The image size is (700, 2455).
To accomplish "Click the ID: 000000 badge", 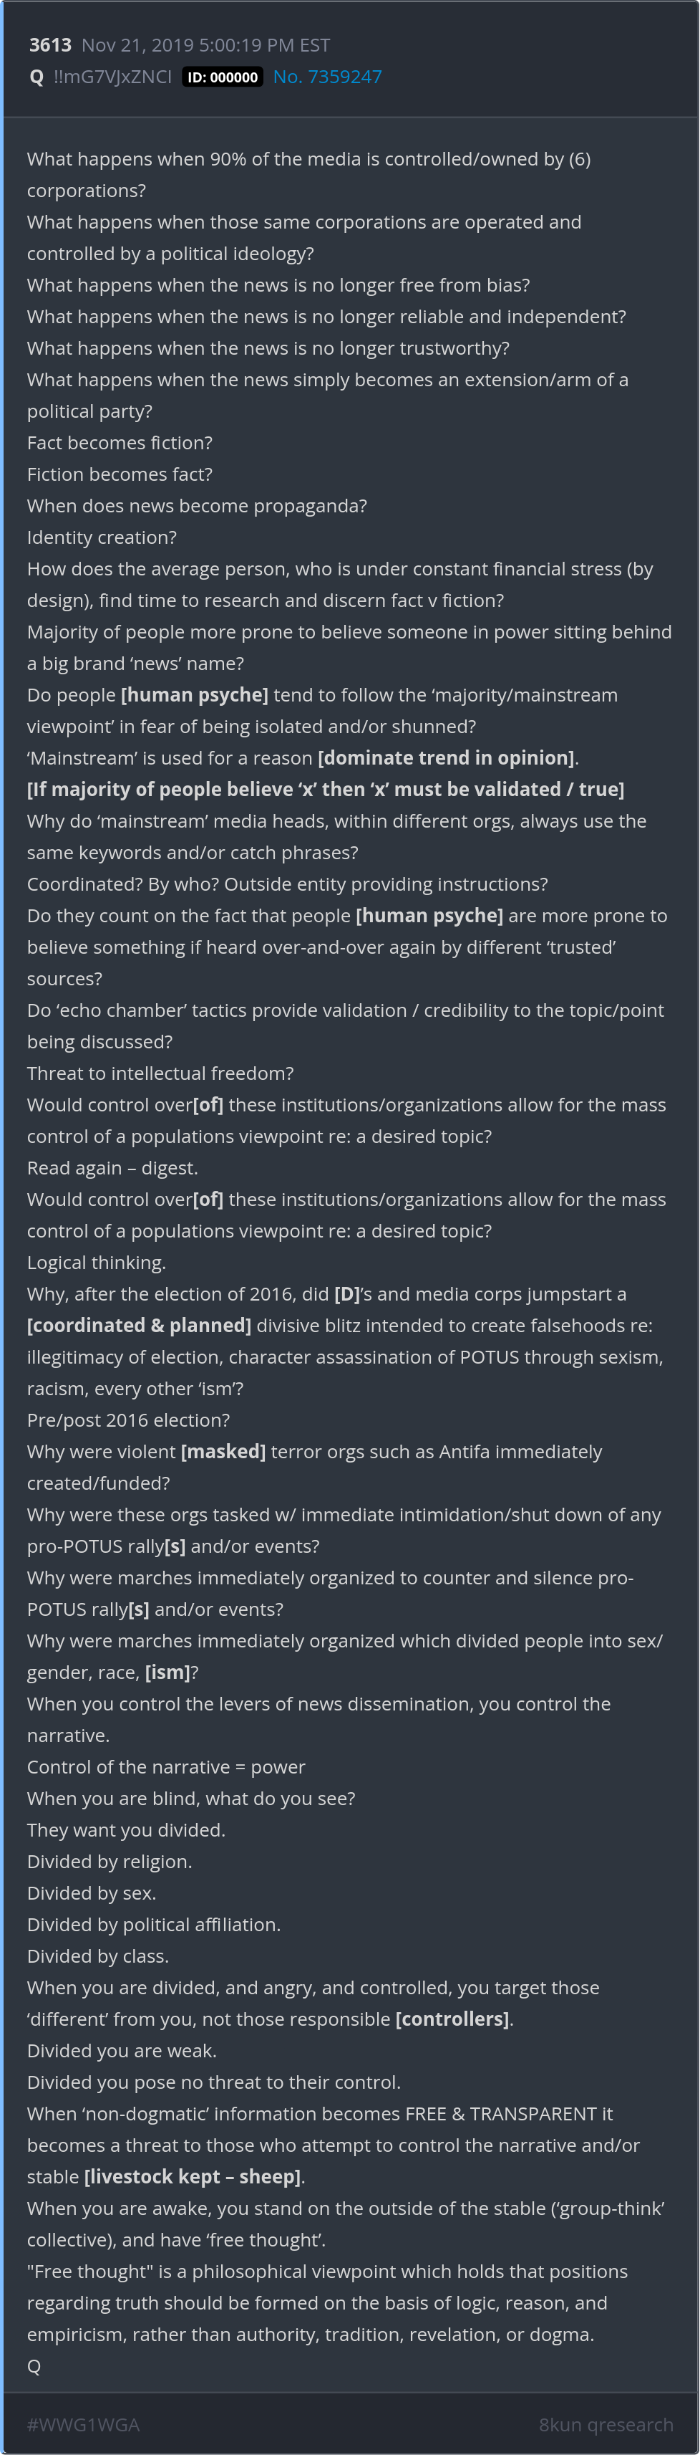I will point(222,77).
